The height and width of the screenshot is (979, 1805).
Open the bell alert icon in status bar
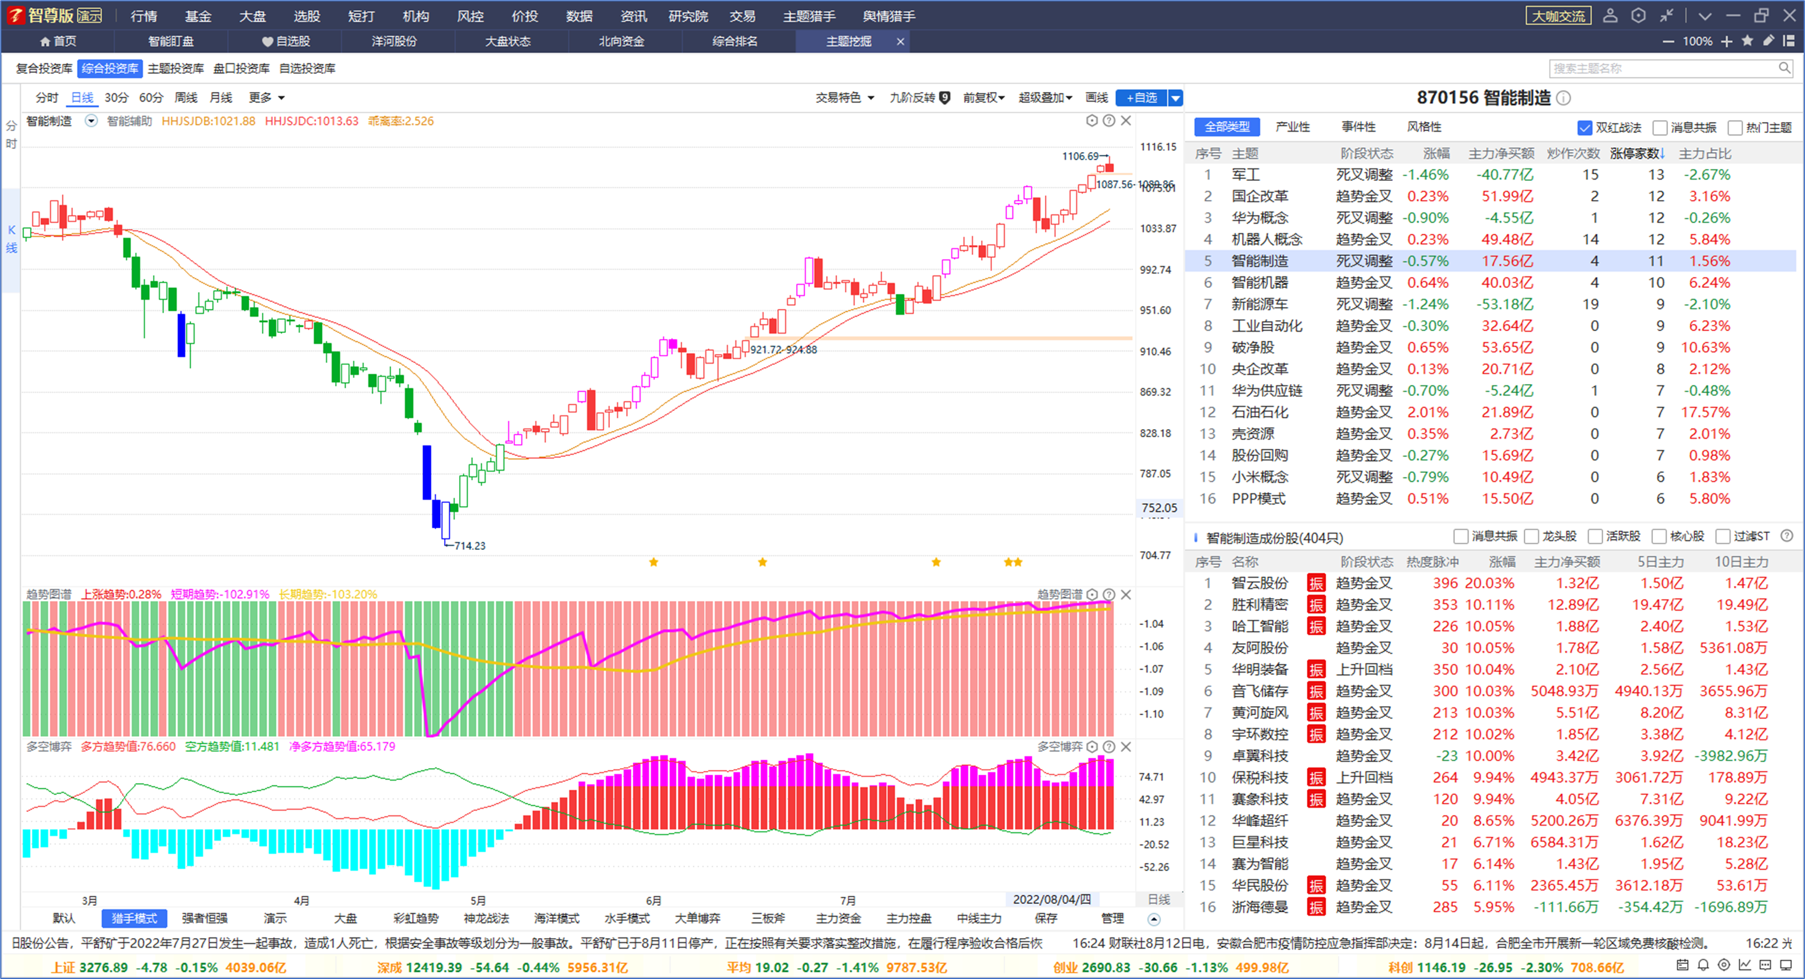[x=1703, y=965]
